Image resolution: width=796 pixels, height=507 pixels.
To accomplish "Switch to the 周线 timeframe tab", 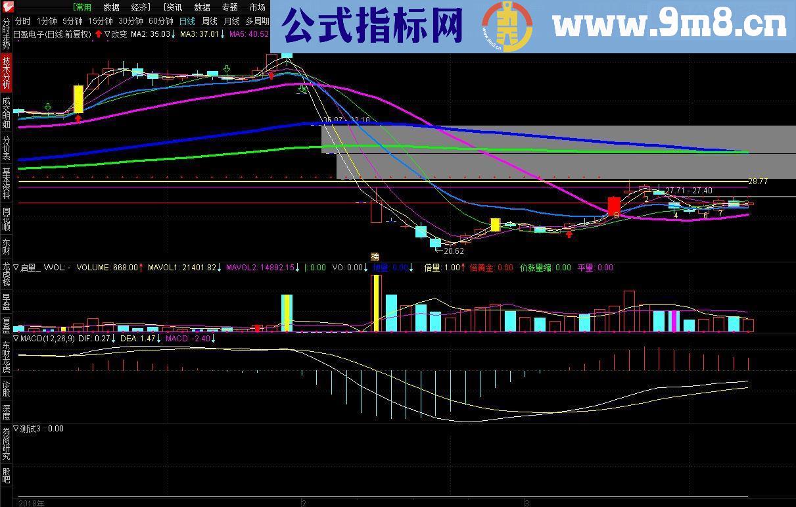I will click(208, 20).
